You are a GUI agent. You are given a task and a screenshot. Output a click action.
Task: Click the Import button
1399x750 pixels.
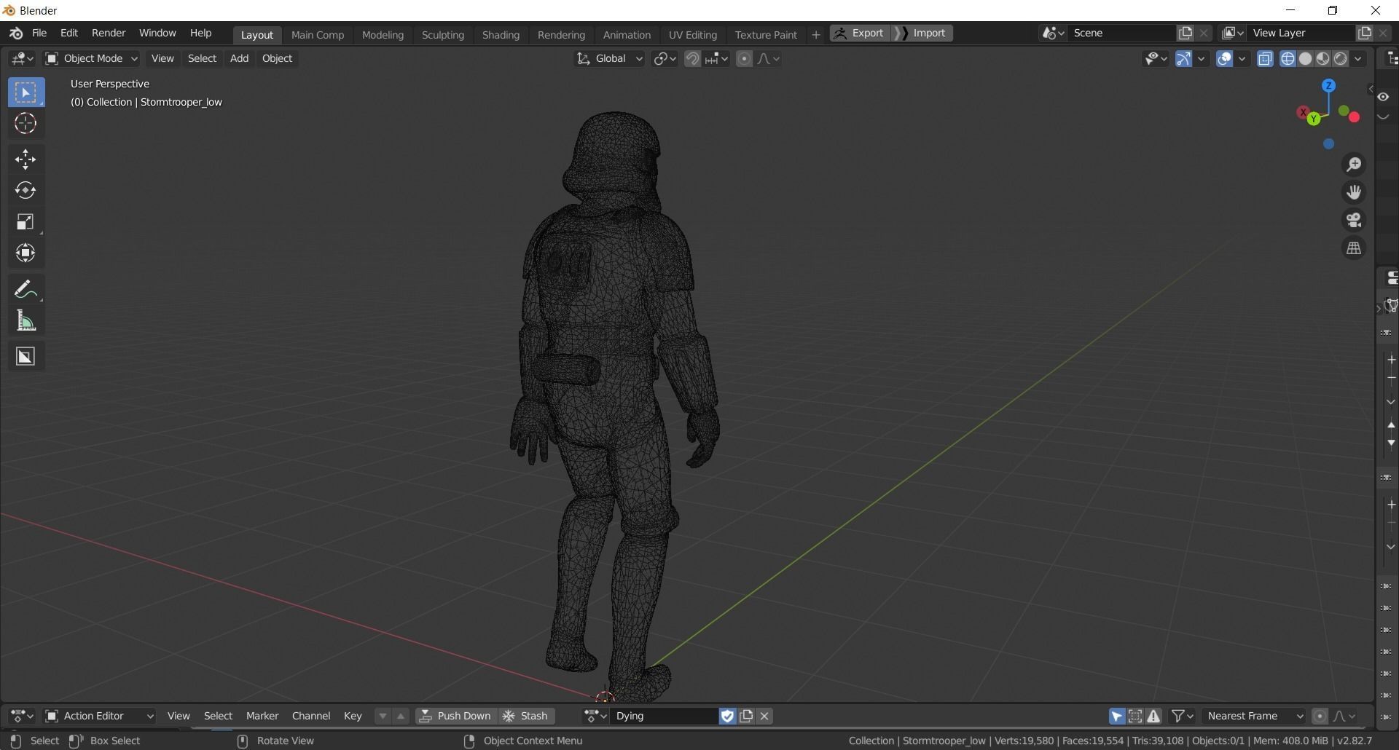coord(922,33)
